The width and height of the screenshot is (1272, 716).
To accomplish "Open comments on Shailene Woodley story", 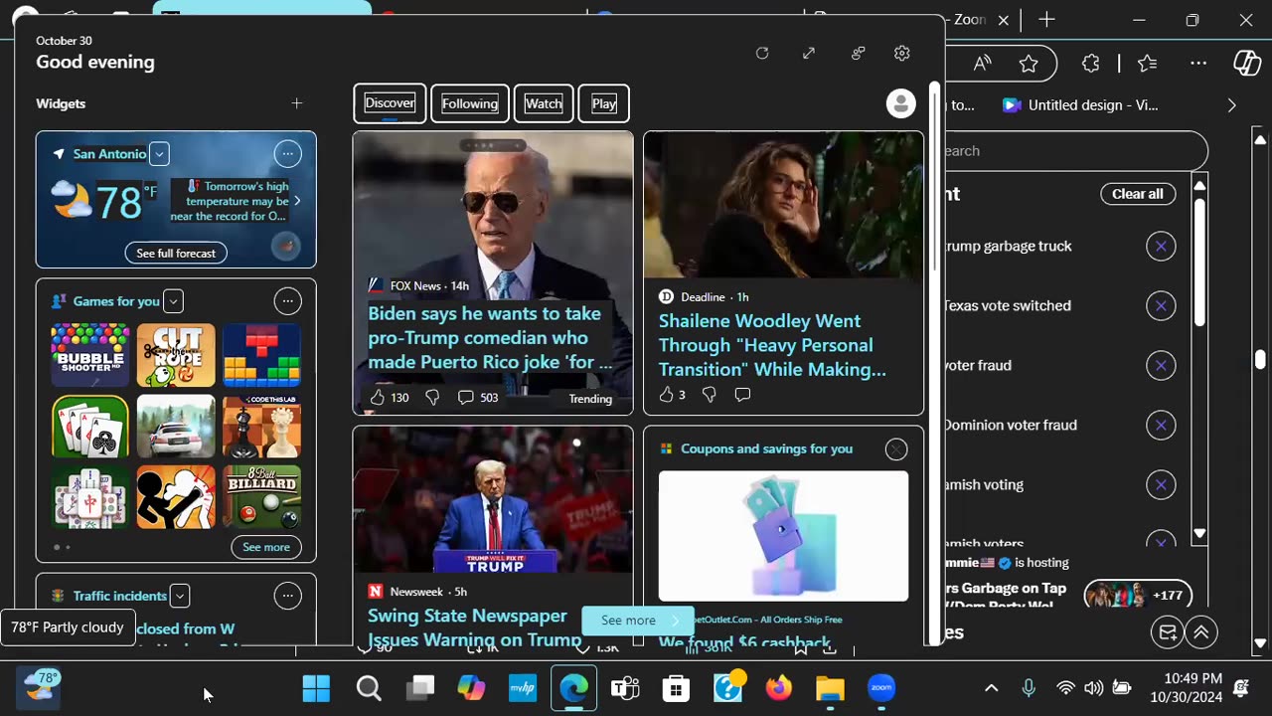I will tap(742, 395).
